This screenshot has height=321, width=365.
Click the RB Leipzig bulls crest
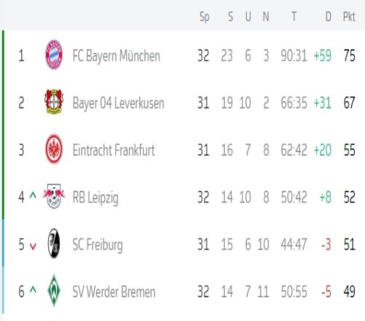[54, 196]
